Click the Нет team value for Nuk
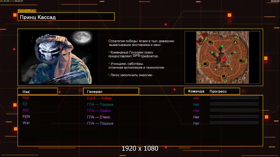Image resolution: width=280 pixels, height=157 pixels. 196,98
